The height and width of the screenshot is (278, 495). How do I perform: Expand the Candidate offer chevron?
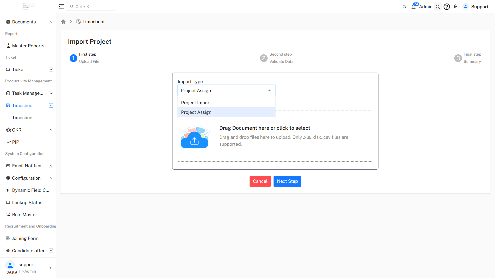(x=51, y=251)
